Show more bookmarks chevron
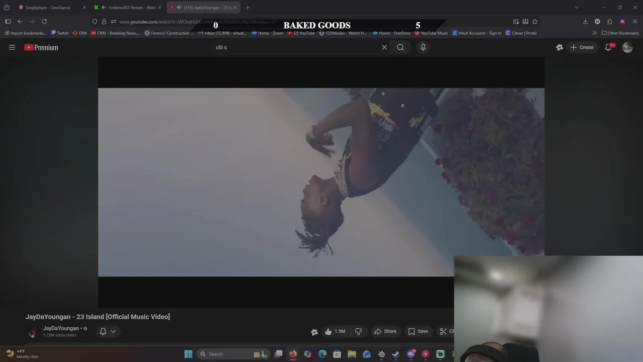The image size is (643, 362). pyautogui.click(x=595, y=33)
